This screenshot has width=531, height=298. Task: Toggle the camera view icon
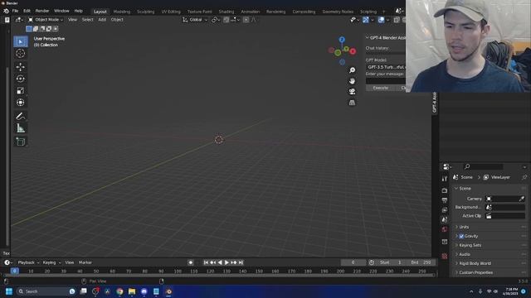pos(352,92)
